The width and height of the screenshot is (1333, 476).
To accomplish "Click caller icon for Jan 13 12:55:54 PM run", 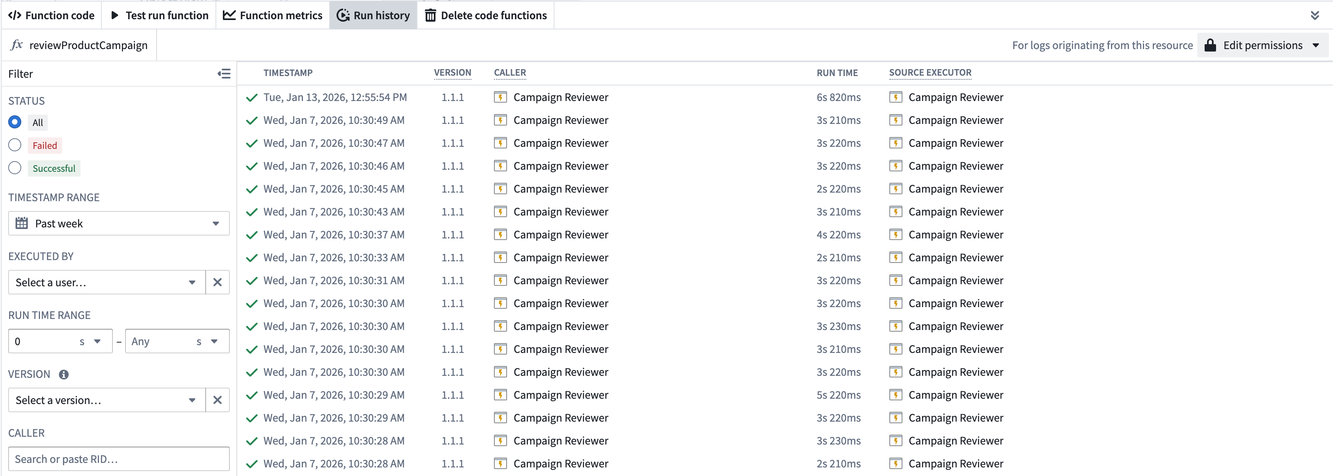I will (x=500, y=97).
